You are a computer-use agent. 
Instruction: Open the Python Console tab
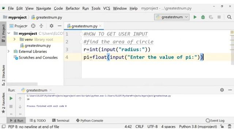90,121
